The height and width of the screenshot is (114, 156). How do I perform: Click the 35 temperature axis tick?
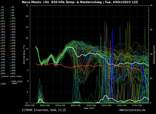pos(27,5)
